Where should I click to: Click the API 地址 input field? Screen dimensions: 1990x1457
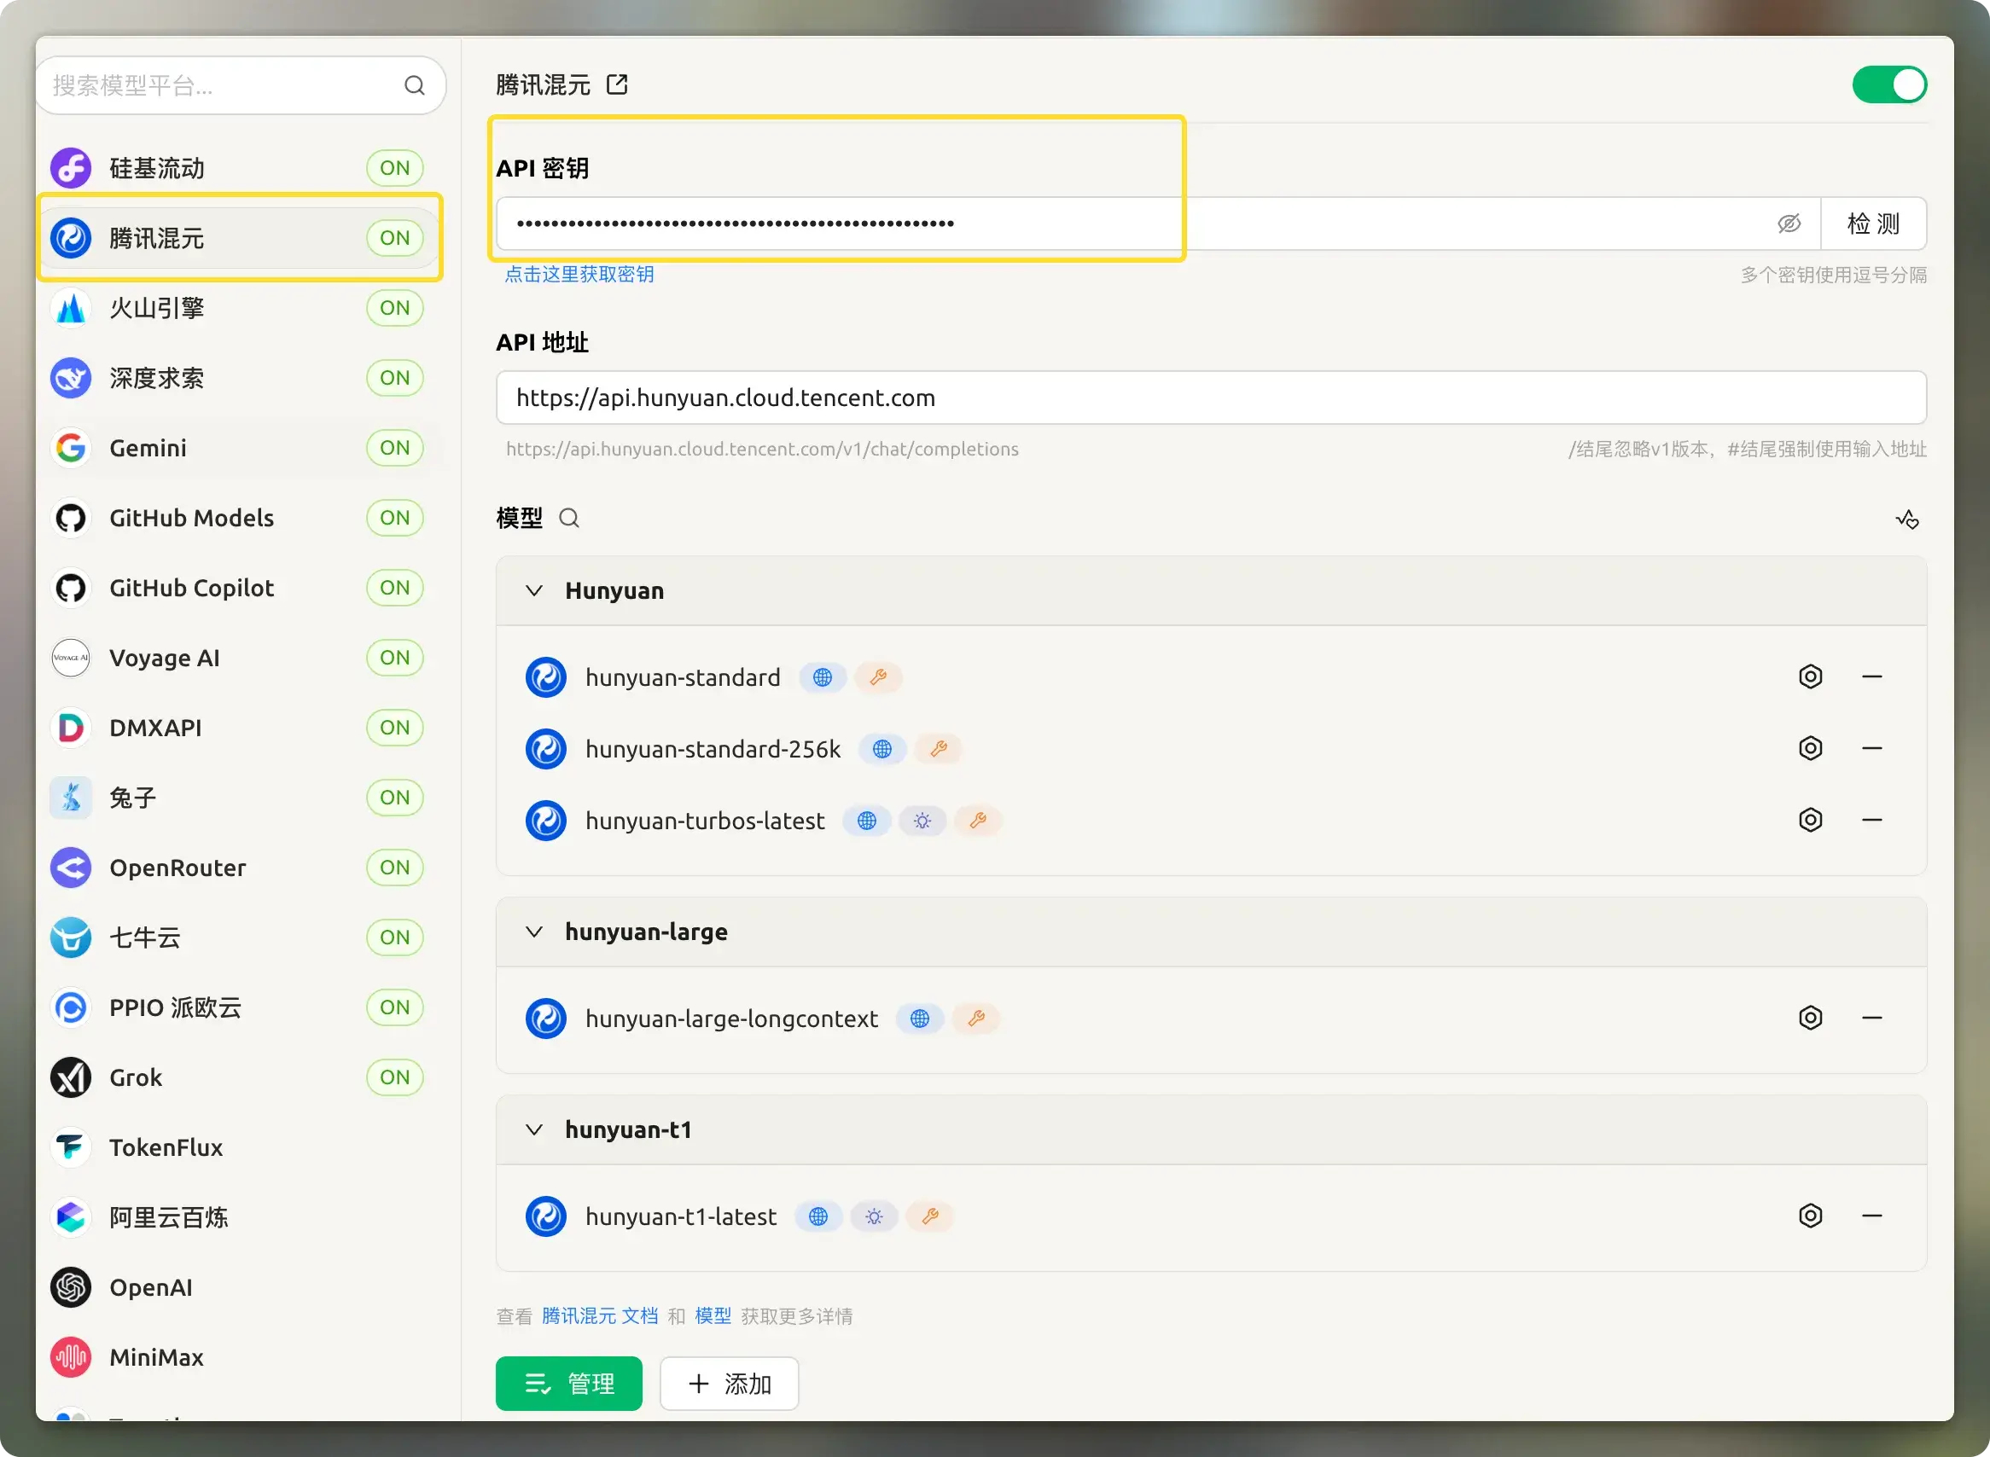1209,398
